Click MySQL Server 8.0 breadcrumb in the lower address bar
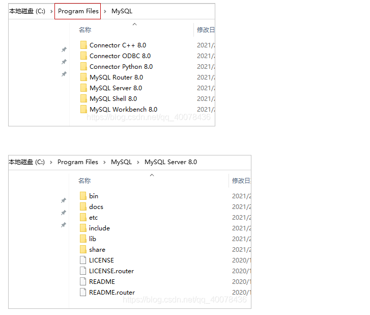The width and height of the screenshot is (370, 315). pos(170,162)
